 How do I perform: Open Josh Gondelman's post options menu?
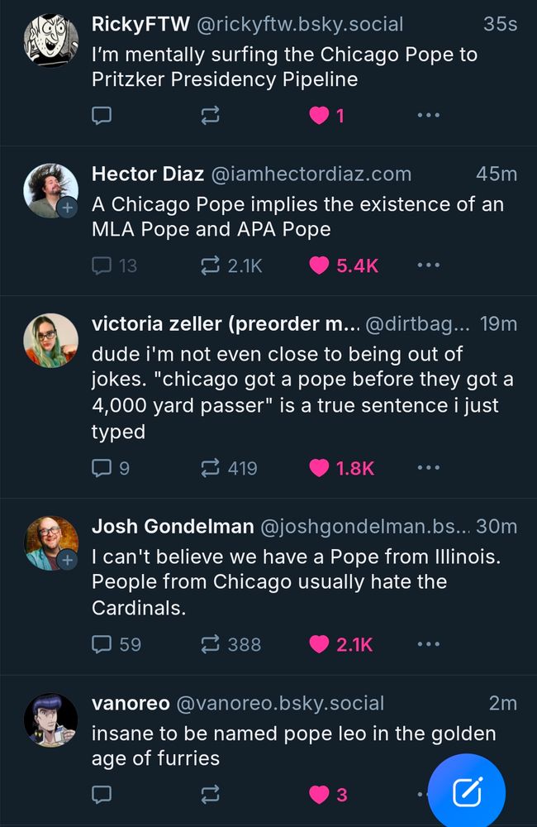[x=429, y=644]
